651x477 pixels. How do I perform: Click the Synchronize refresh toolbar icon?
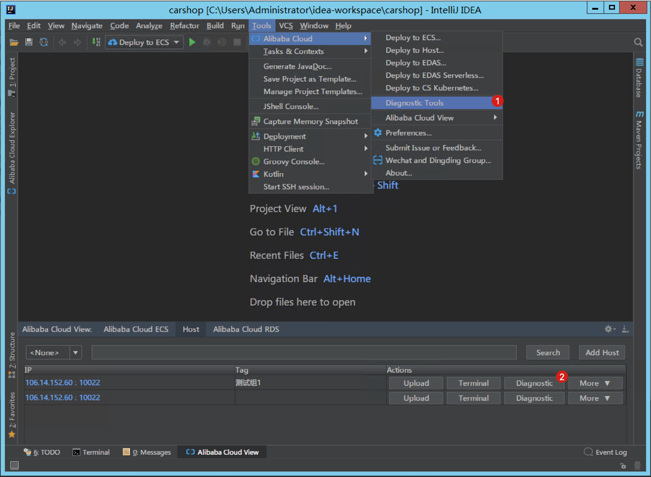44,42
